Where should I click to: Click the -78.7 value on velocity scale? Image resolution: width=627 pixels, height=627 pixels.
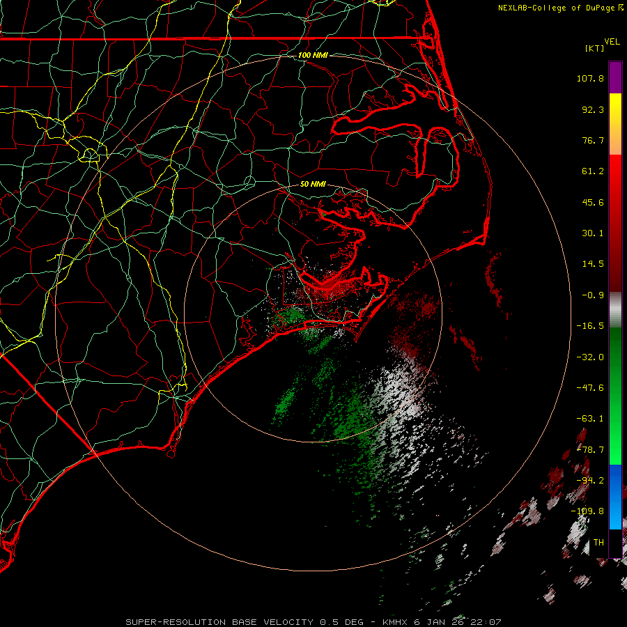tap(590, 450)
